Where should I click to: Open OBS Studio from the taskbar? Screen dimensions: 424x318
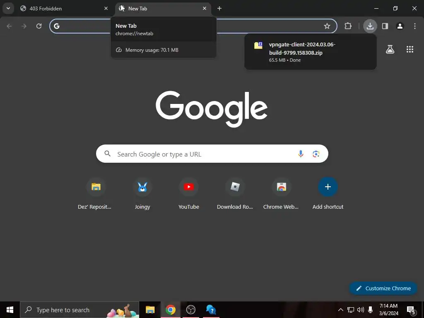[x=190, y=310]
